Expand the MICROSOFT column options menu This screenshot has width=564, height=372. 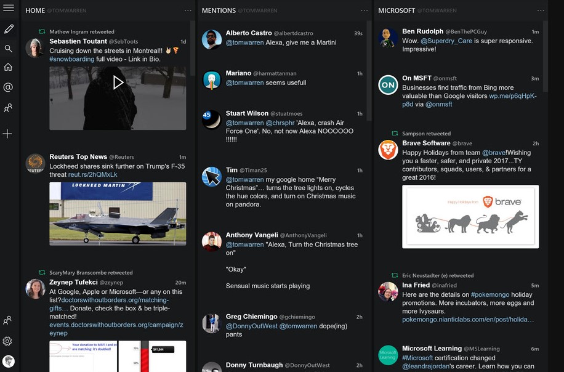pyautogui.click(x=541, y=10)
